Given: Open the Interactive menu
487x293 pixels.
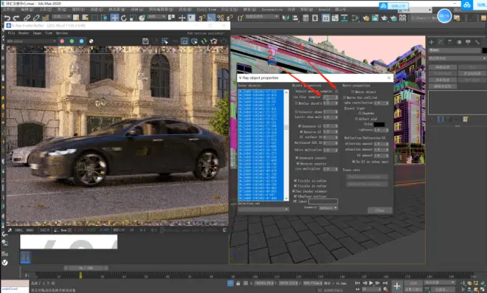Looking at the screenshot, I should pyautogui.click(x=272, y=10).
